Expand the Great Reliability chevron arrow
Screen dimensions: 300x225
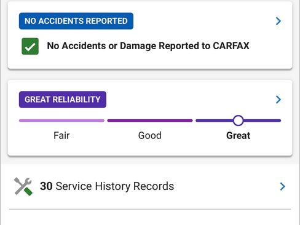point(278,100)
